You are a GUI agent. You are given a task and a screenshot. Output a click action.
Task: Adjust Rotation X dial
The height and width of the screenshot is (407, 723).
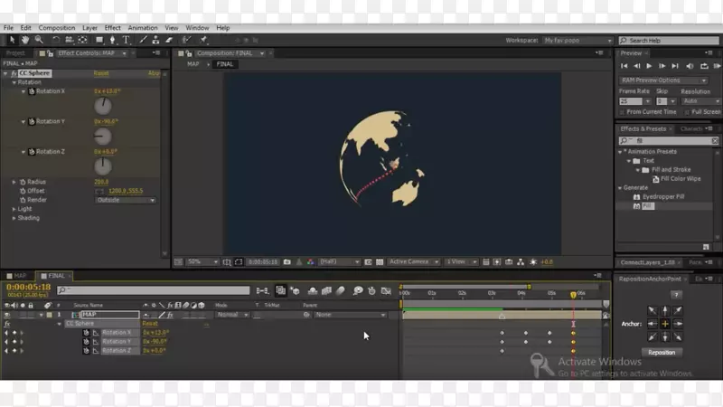(103, 106)
